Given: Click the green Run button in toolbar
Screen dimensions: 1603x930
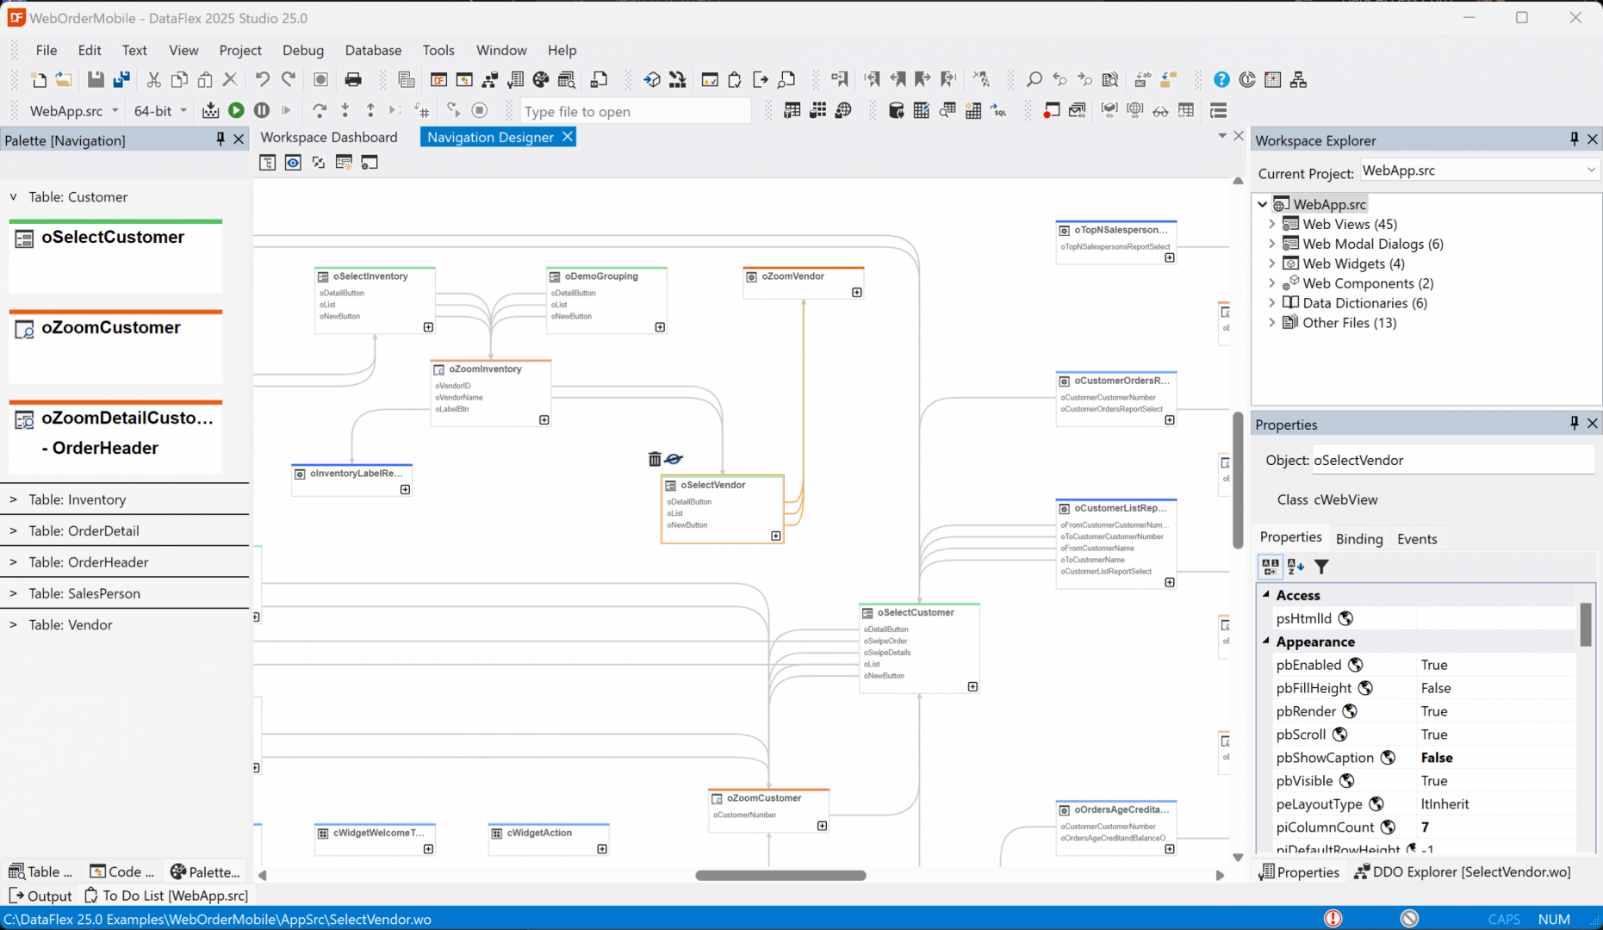Looking at the screenshot, I should pos(236,110).
